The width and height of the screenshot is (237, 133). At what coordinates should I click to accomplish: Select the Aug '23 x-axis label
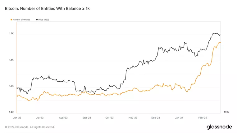[x=63, y=118]
